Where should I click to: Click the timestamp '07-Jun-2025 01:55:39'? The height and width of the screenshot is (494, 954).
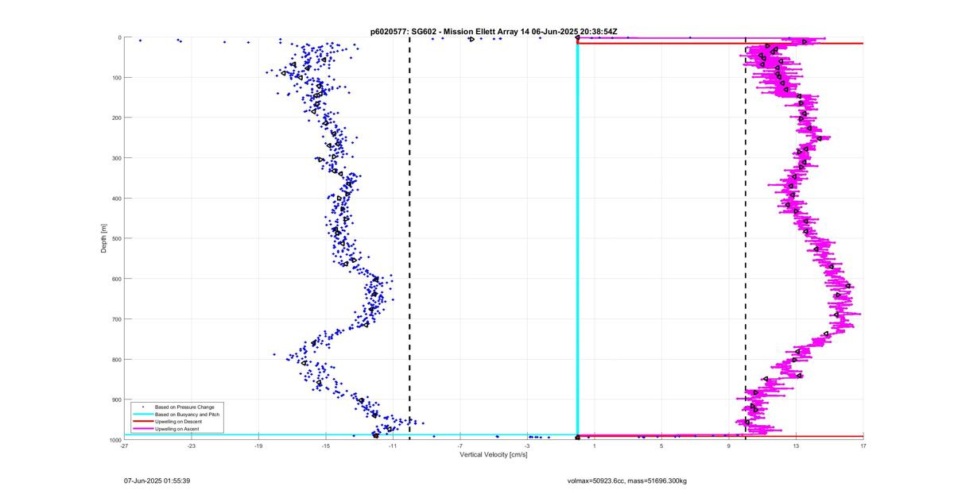pyautogui.click(x=156, y=480)
